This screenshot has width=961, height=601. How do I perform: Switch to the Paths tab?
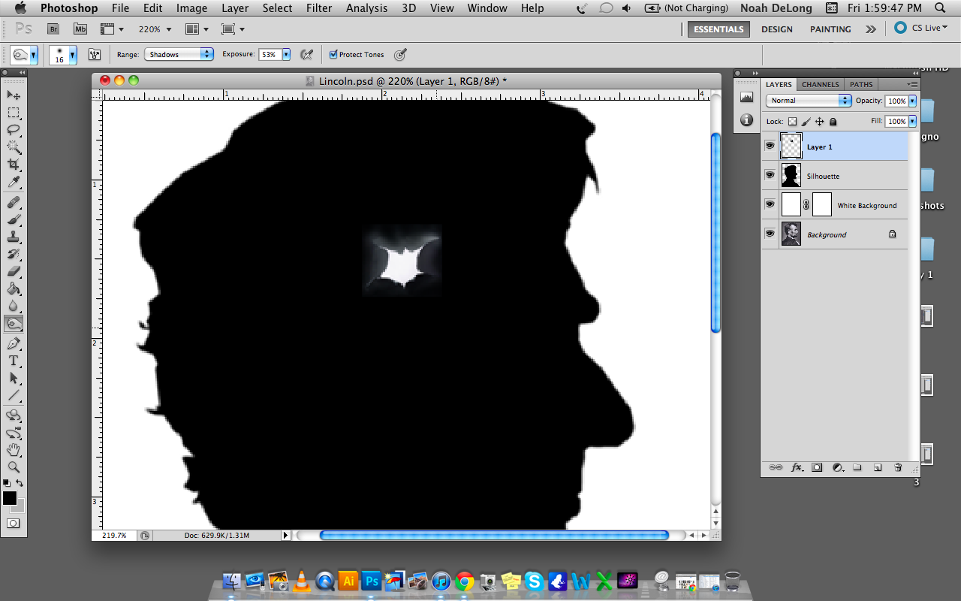tap(861, 85)
